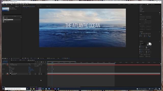The height and width of the screenshot is (91, 163).
Task: Toggle visibility of the second timeline layer
Action: click(x=2, y=73)
